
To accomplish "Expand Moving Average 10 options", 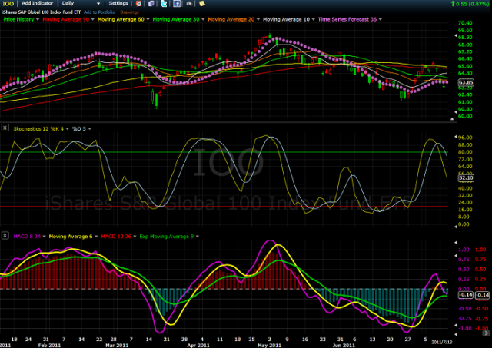I will coord(313,19).
